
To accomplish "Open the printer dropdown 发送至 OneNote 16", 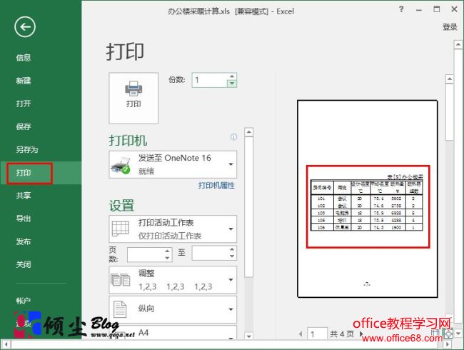I will click(173, 164).
